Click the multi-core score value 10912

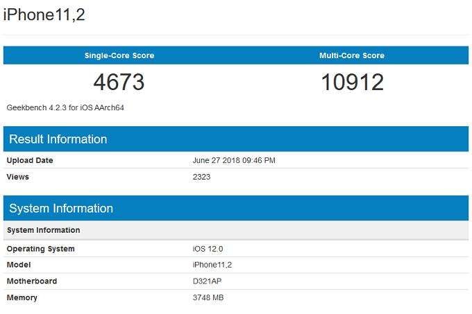point(352,82)
